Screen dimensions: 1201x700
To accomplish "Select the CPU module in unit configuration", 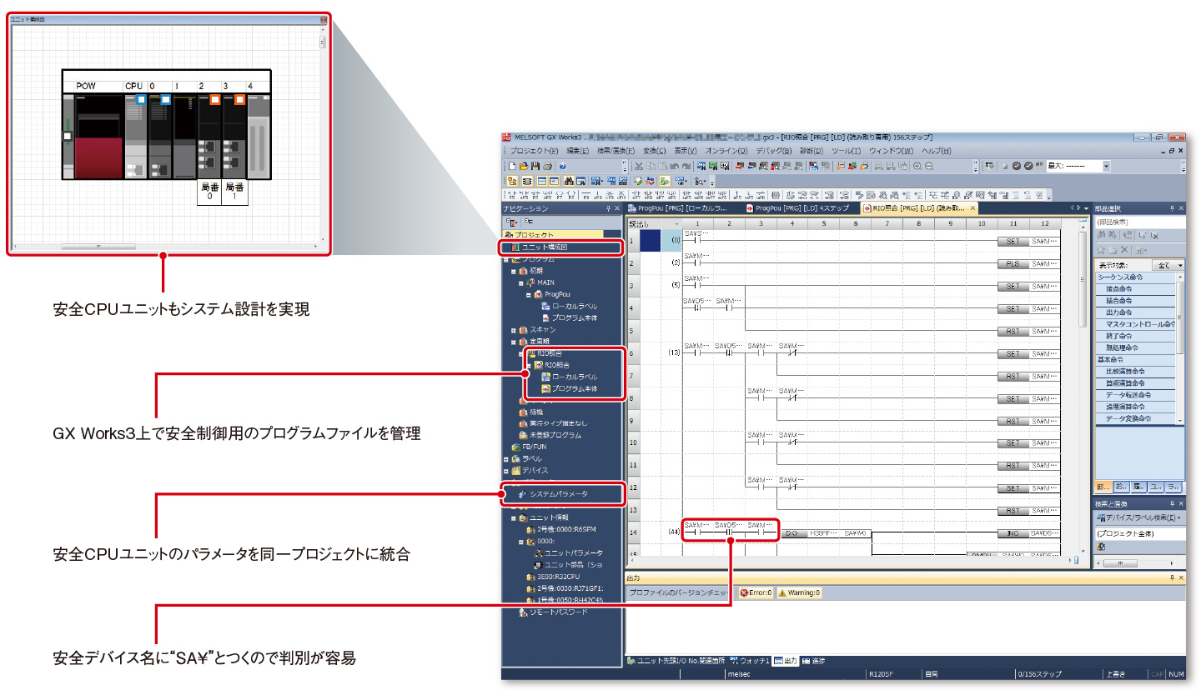I will coord(134,136).
